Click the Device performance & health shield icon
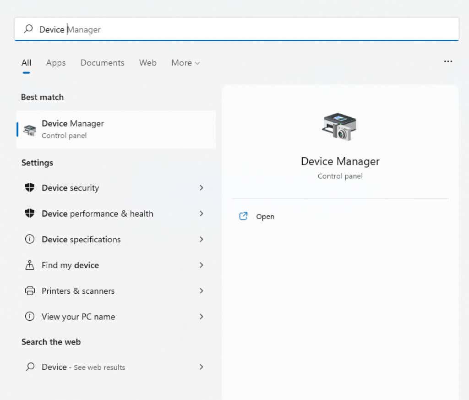Screen dimensions: 469x400 tap(30, 214)
